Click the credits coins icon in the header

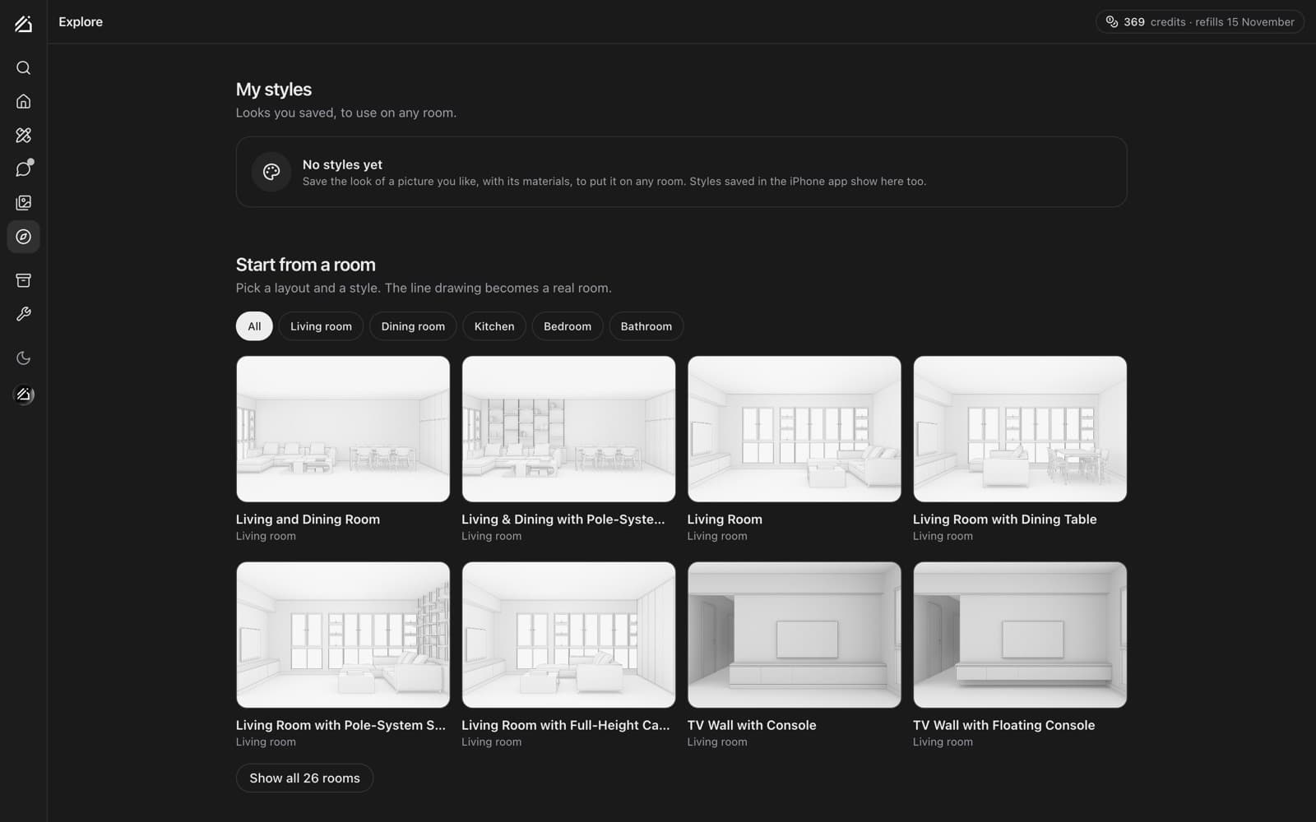[1111, 22]
